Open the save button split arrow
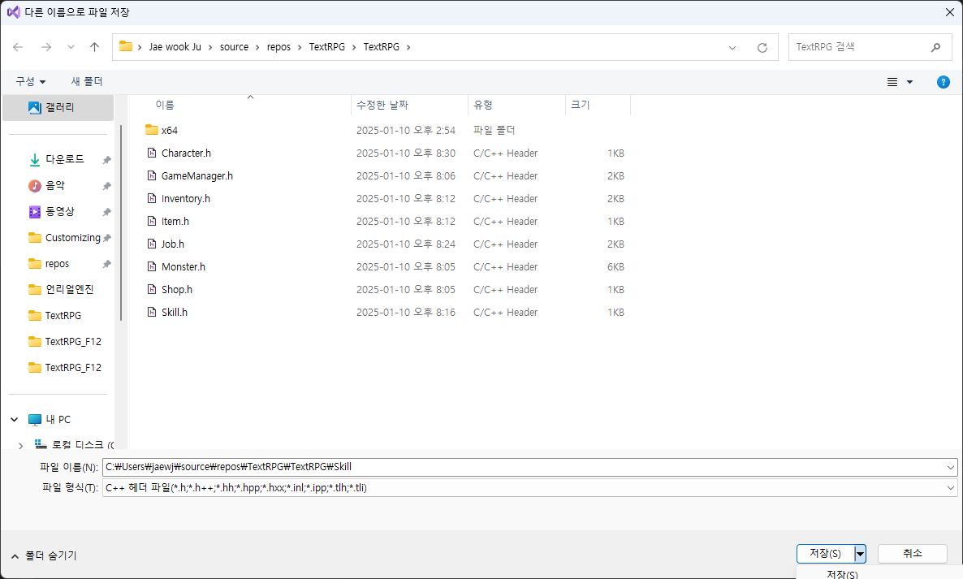The height and width of the screenshot is (579, 963). [x=861, y=554]
